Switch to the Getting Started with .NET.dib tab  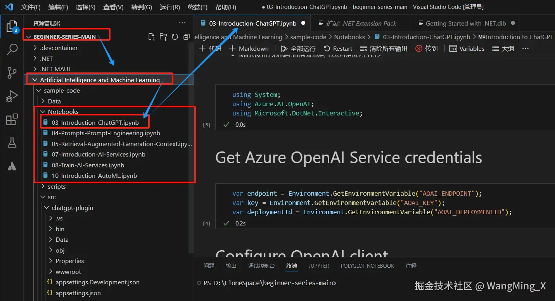click(x=465, y=23)
